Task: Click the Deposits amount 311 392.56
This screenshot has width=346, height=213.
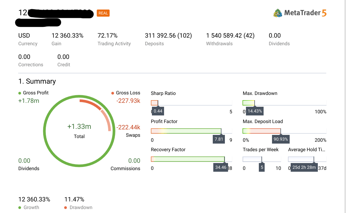Action: [160, 36]
